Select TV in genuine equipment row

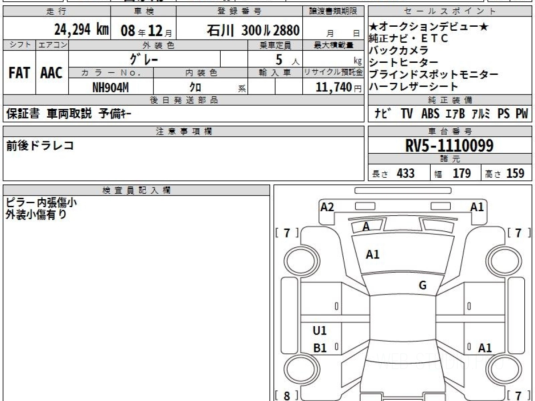pos(407,114)
